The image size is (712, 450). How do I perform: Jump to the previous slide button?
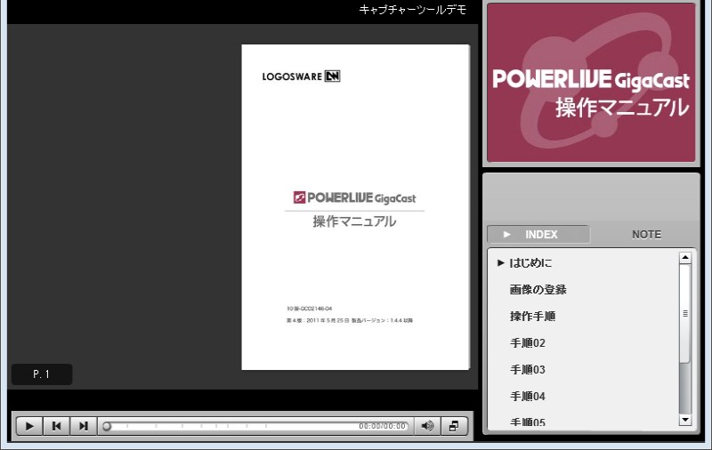tap(56, 426)
